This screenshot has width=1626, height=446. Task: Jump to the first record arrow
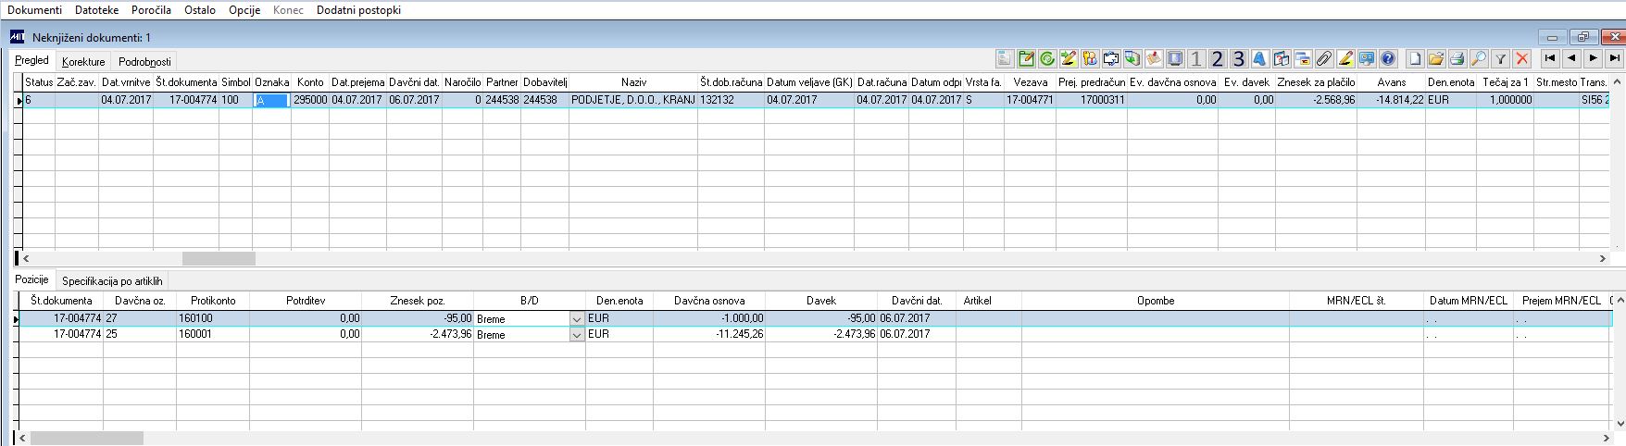(1550, 58)
